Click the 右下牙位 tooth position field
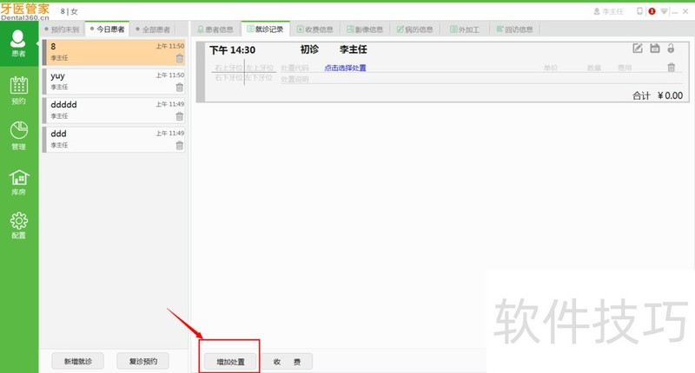The width and height of the screenshot is (695, 373). tap(228, 77)
